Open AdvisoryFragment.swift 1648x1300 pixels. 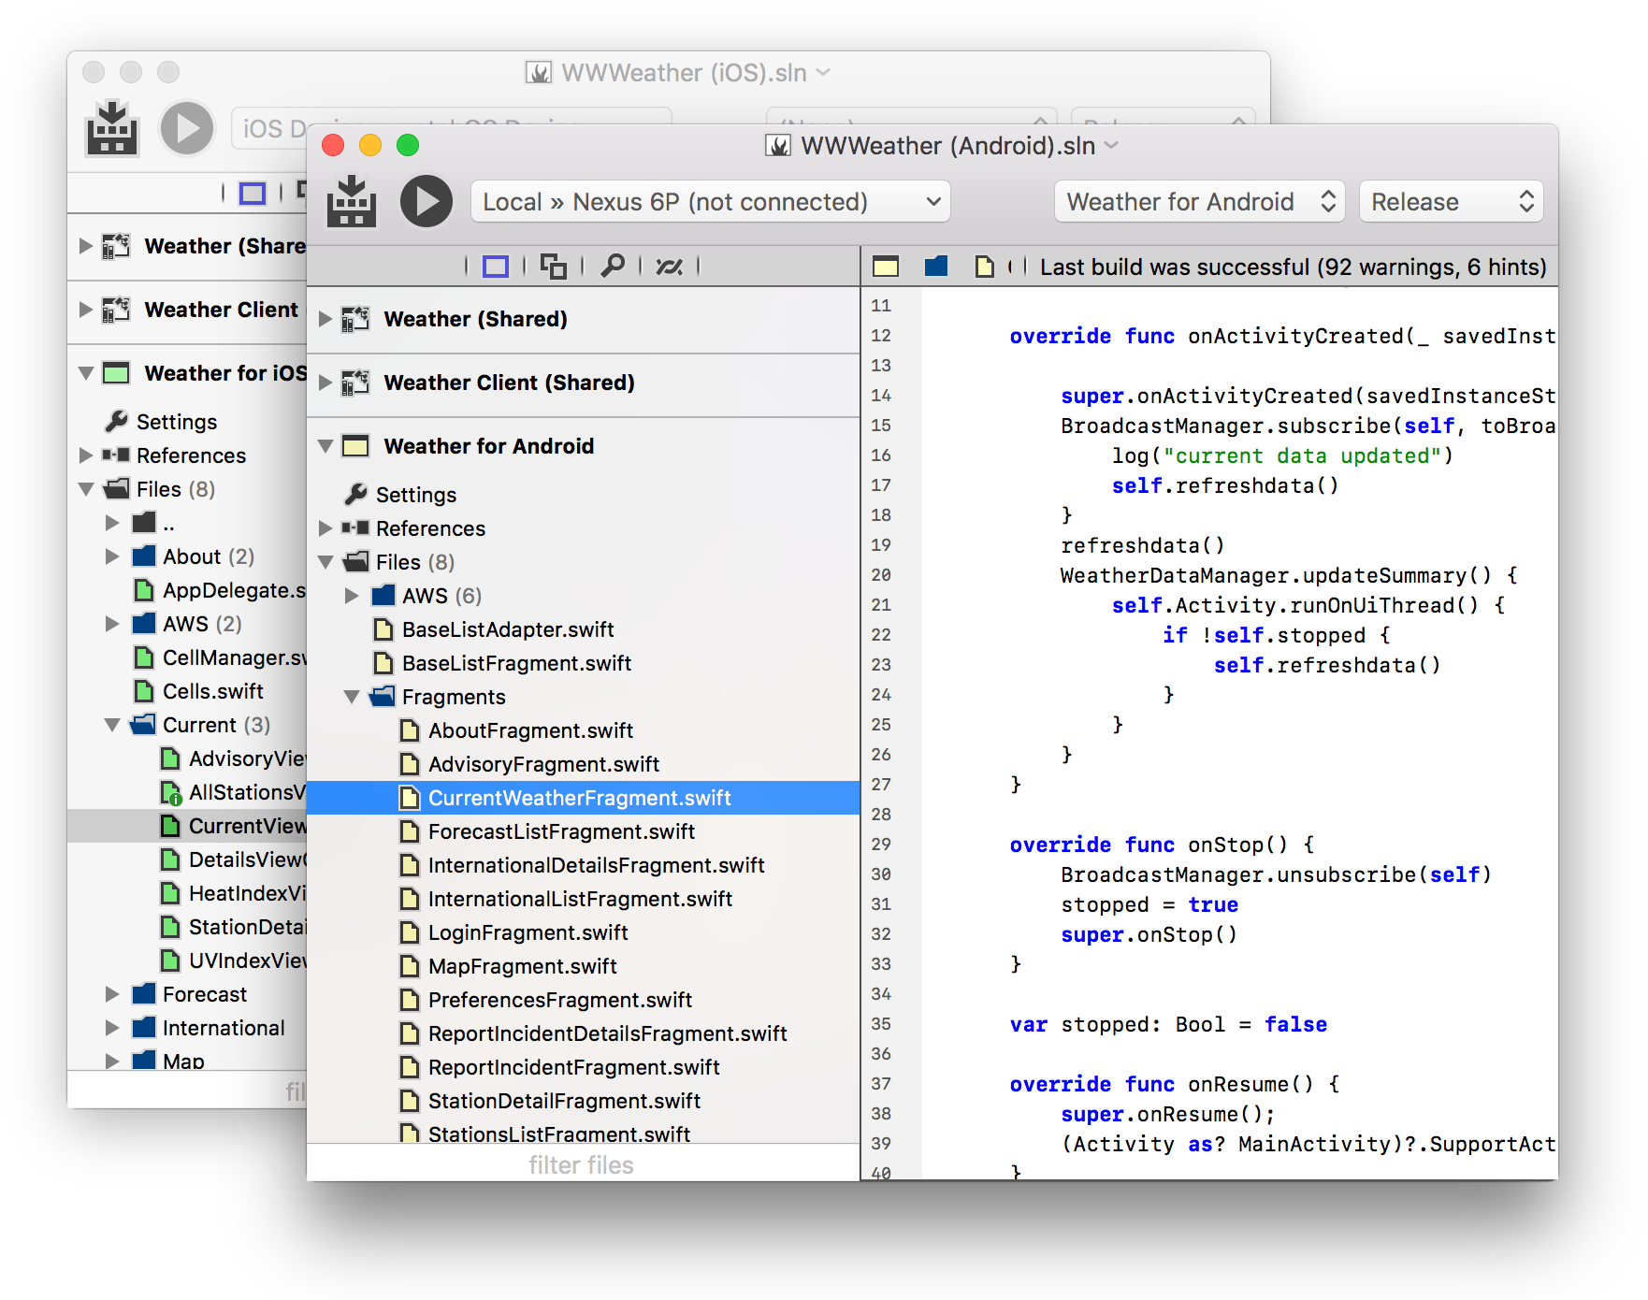coord(543,764)
